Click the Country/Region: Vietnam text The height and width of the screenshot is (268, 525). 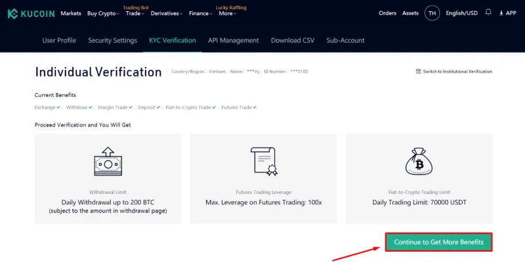click(x=199, y=71)
